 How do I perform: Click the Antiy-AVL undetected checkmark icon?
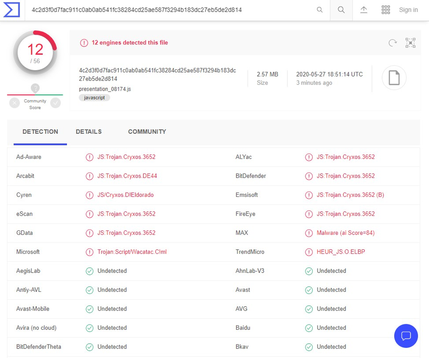coord(89,290)
